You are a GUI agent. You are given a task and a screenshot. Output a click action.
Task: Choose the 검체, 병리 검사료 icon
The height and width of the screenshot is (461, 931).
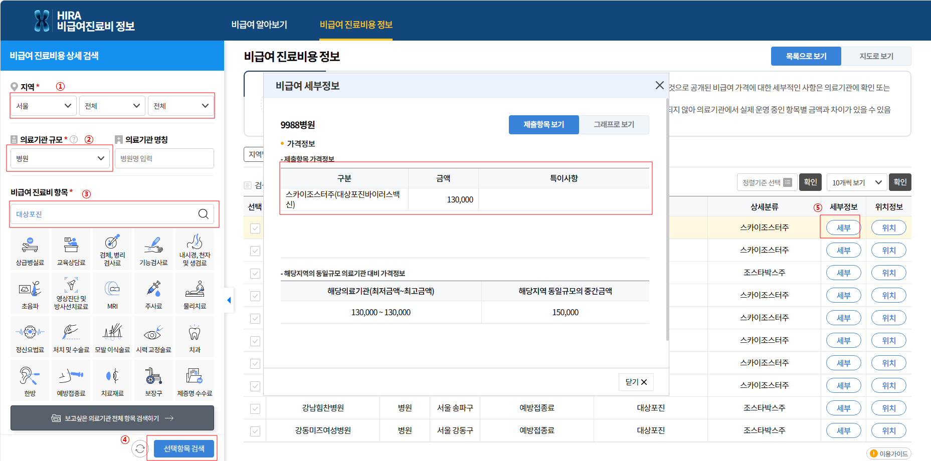coord(112,251)
